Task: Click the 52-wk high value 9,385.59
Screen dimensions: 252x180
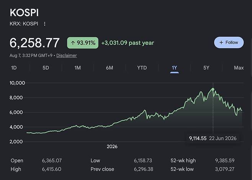Action: [225, 161]
